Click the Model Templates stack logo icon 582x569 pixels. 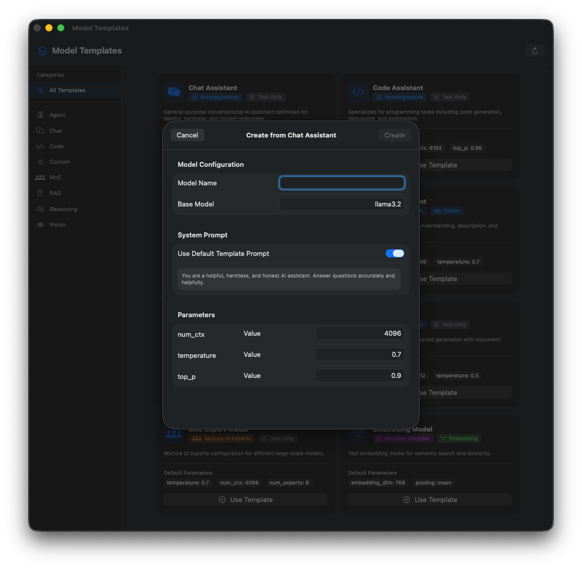(x=42, y=51)
